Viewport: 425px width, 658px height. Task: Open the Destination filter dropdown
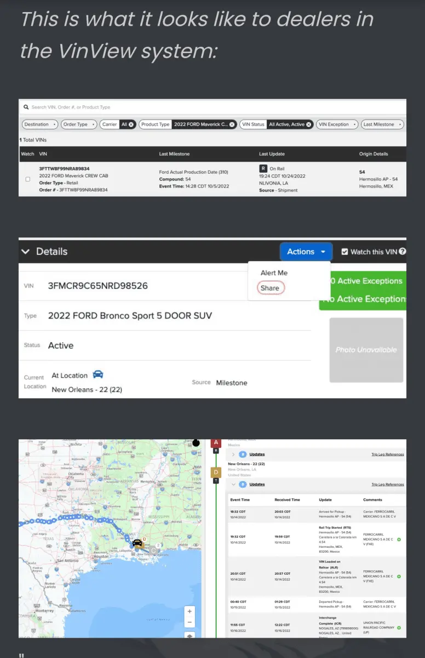(39, 124)
